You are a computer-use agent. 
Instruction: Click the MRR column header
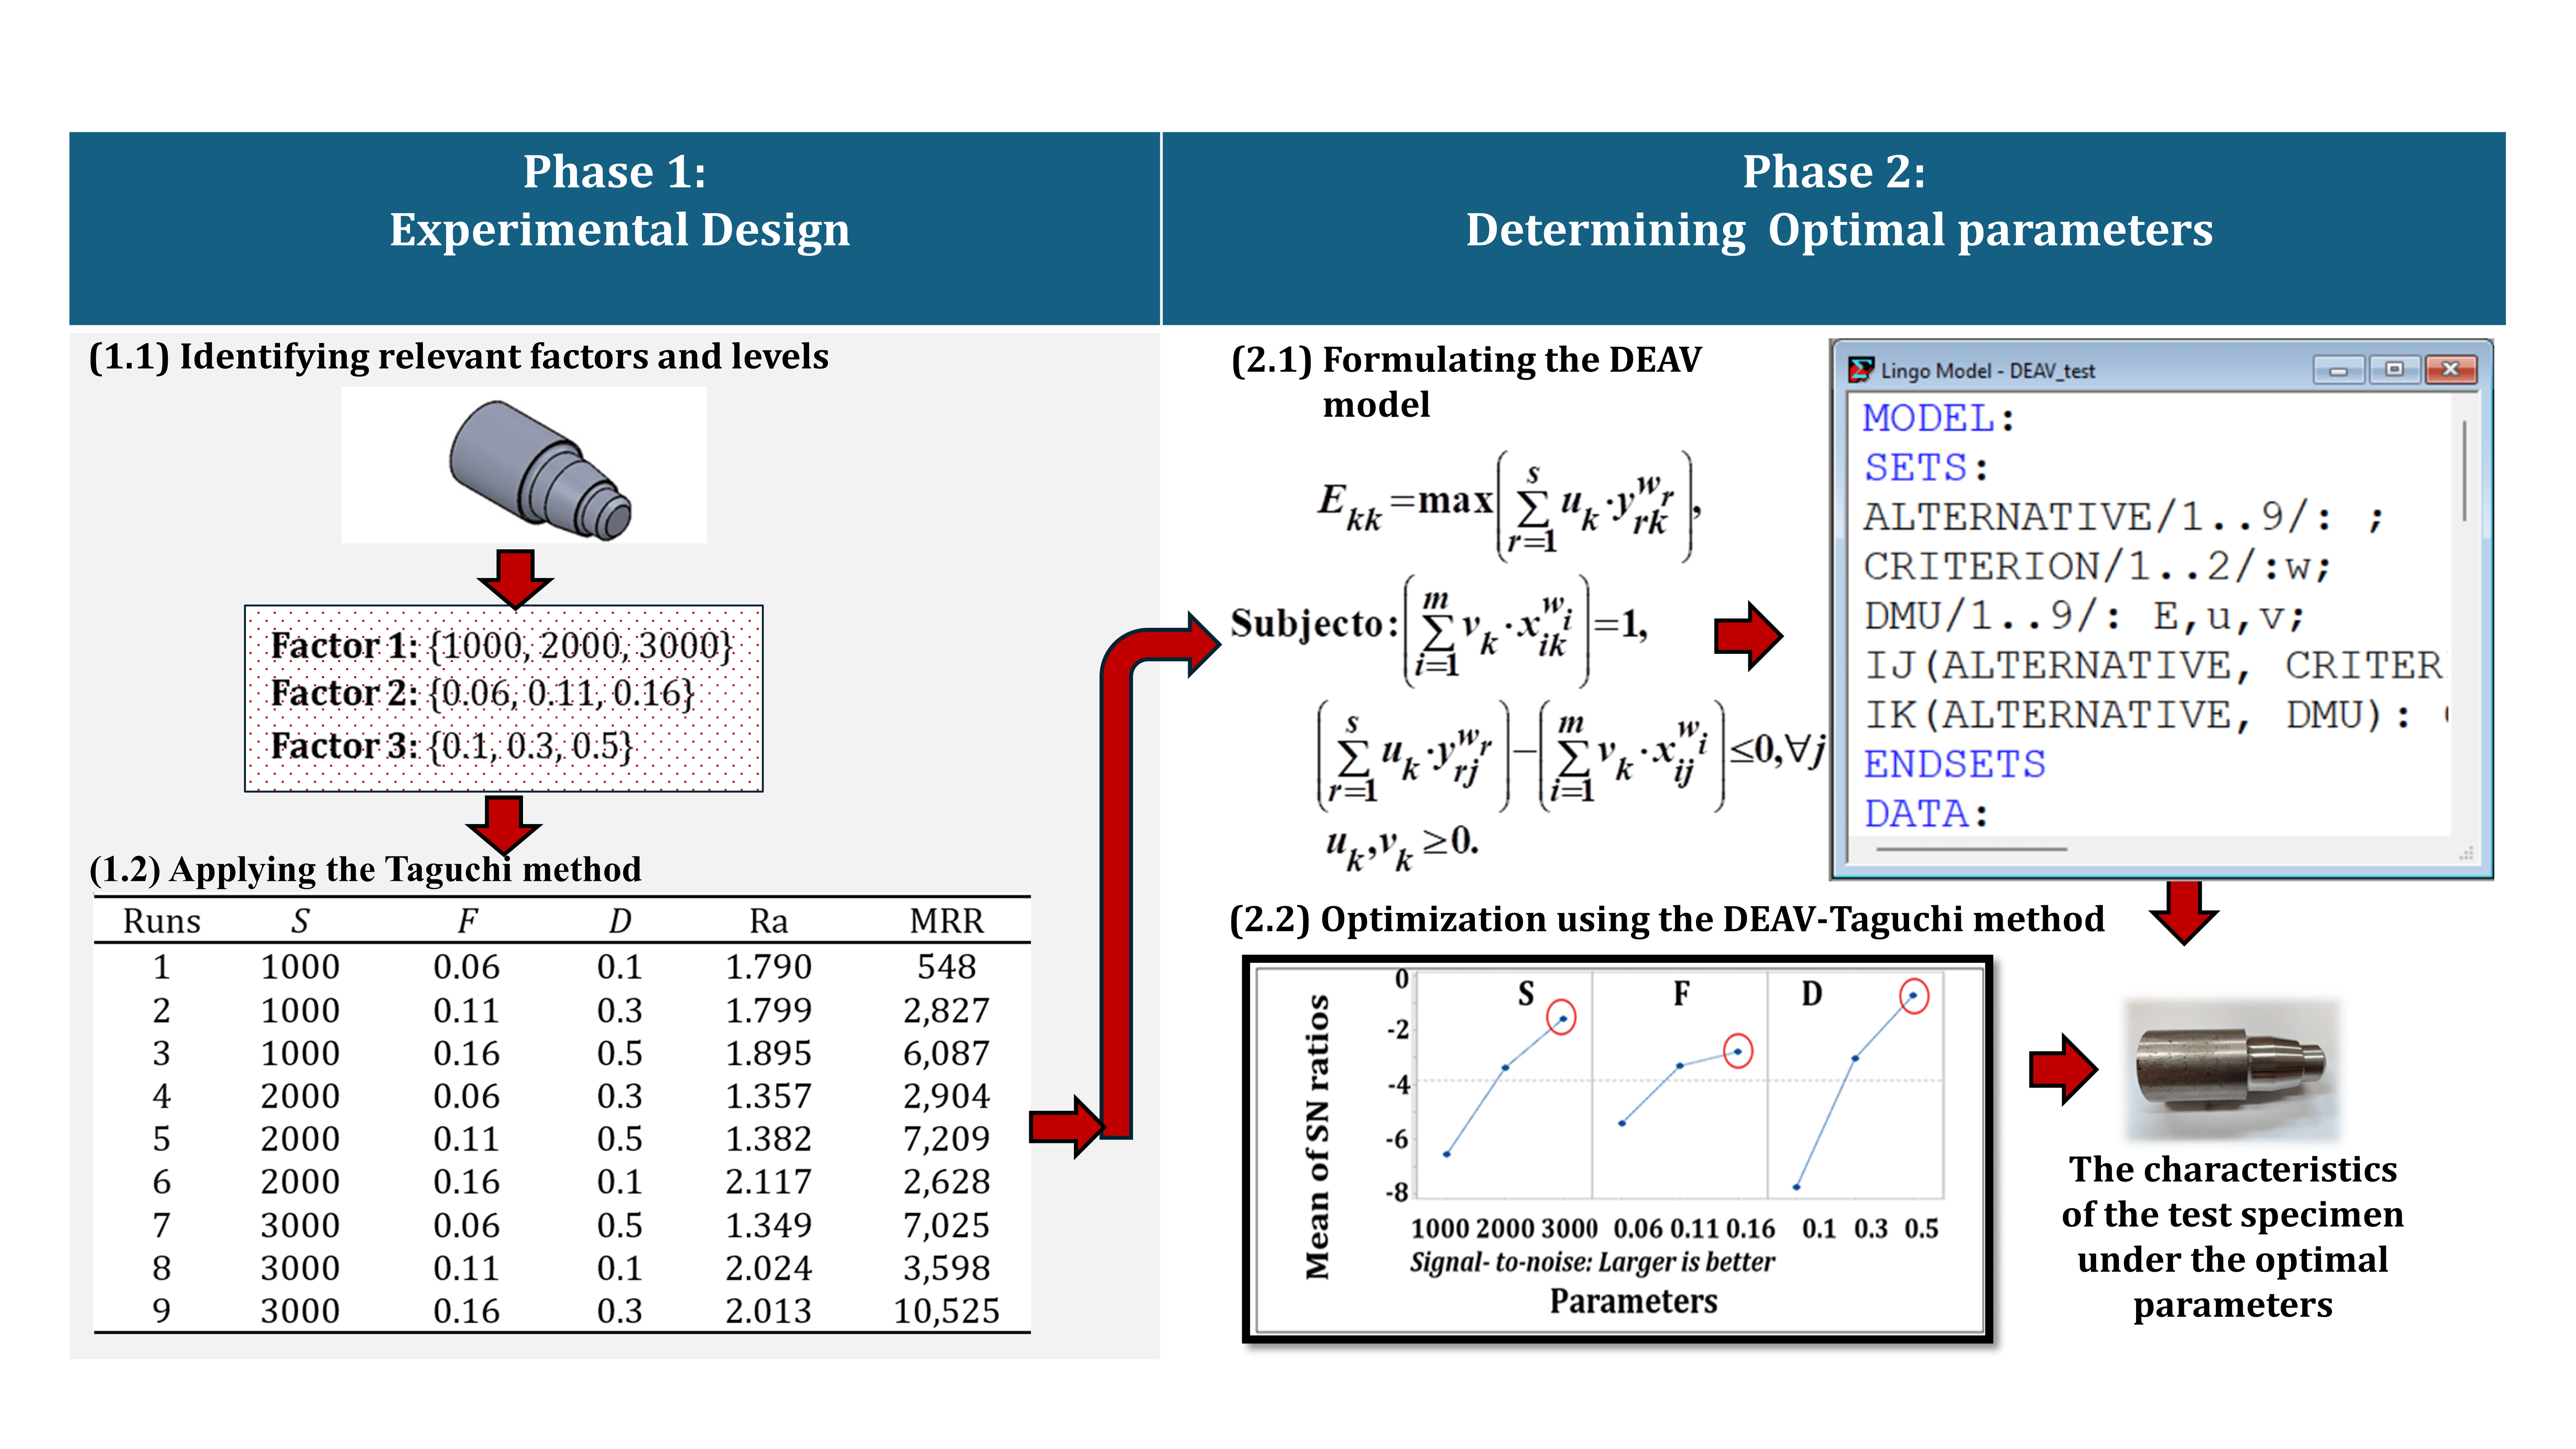946,921
